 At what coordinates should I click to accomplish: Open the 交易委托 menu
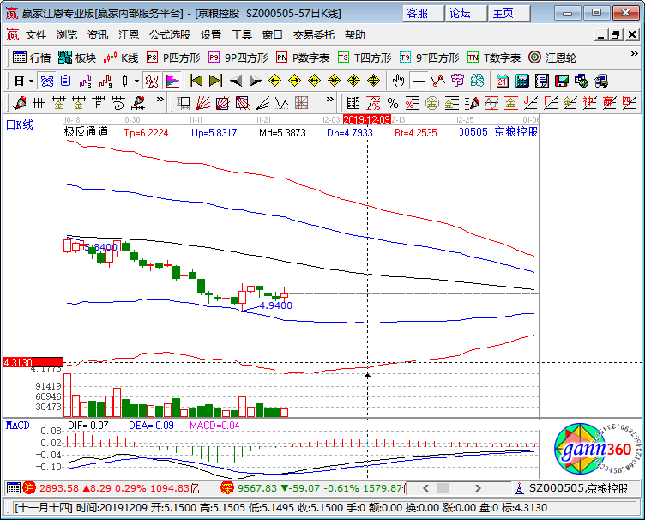pos(313,35)
